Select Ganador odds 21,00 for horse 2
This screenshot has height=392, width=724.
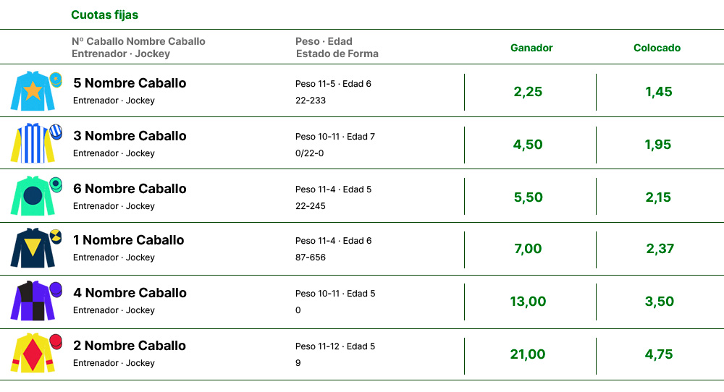coord(528,354)
